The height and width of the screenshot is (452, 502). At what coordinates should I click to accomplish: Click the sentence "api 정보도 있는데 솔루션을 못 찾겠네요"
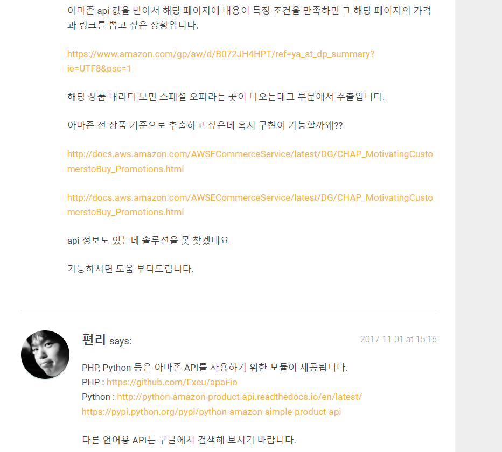click(x=148, y=241)
